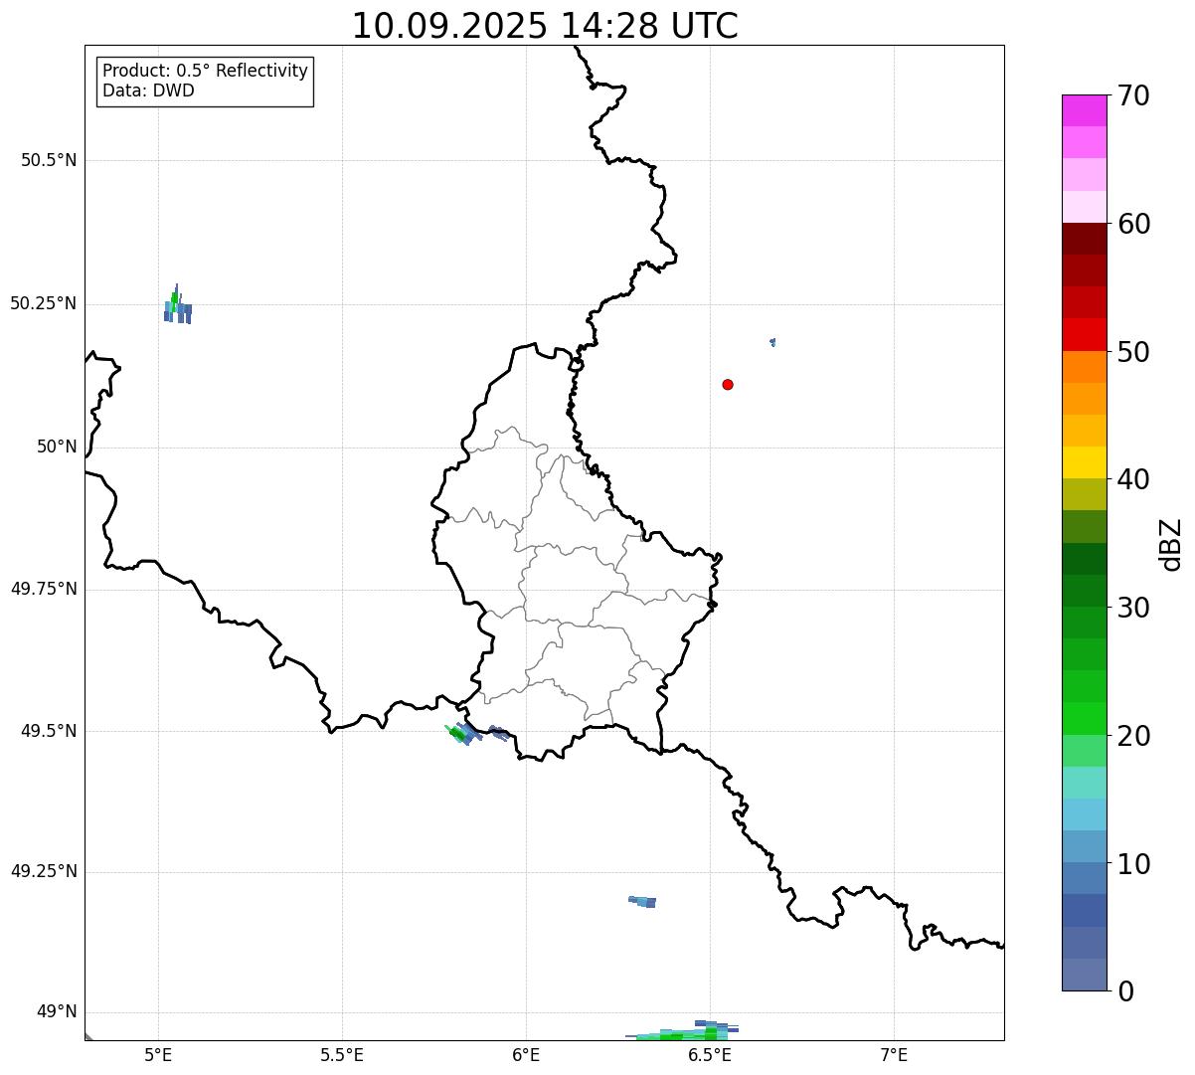Viewport: 1195px width, 1075px height.
Task: Click the dBZ colorbar axis label
Action: pos(1172,544)
